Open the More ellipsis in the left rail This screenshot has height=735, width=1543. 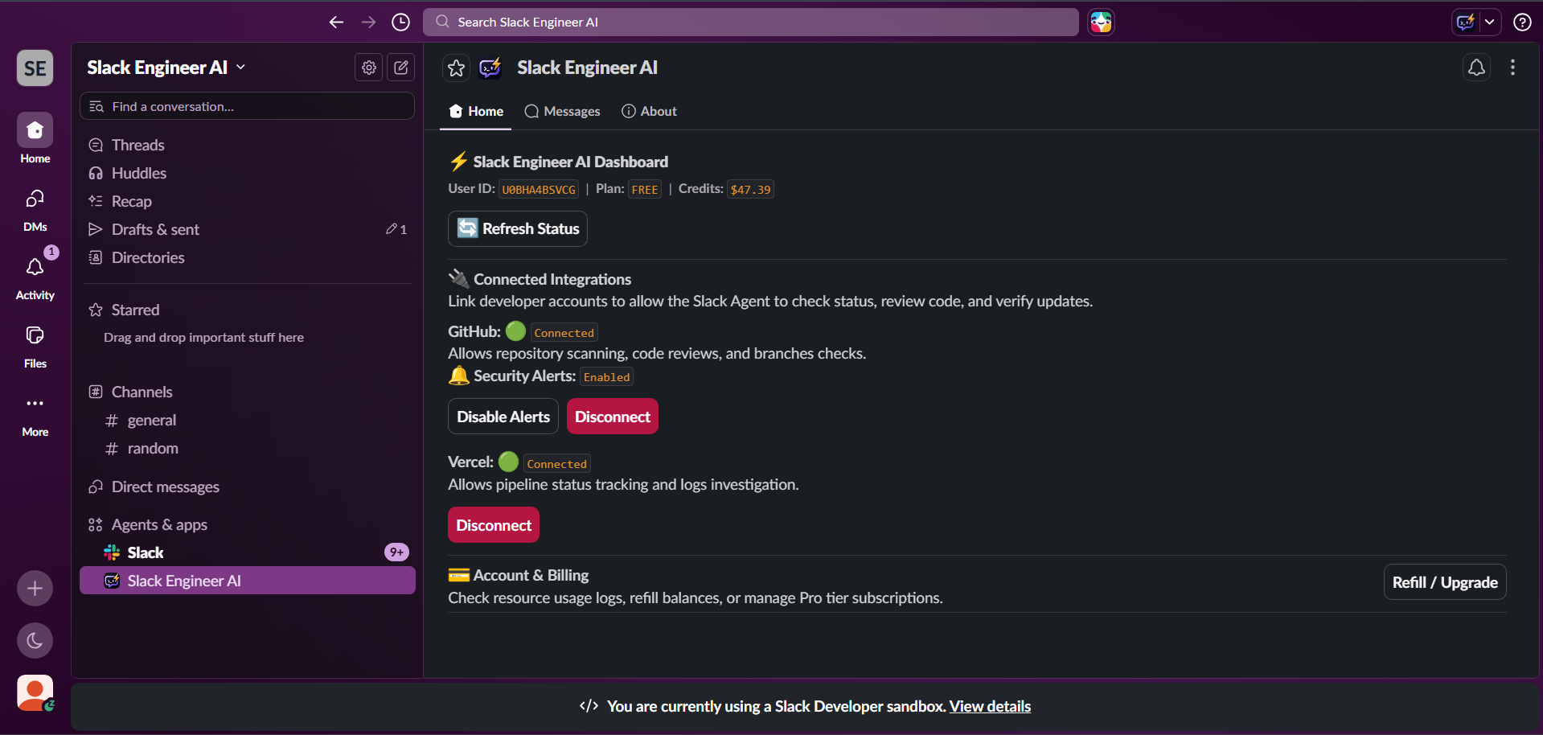35,413
